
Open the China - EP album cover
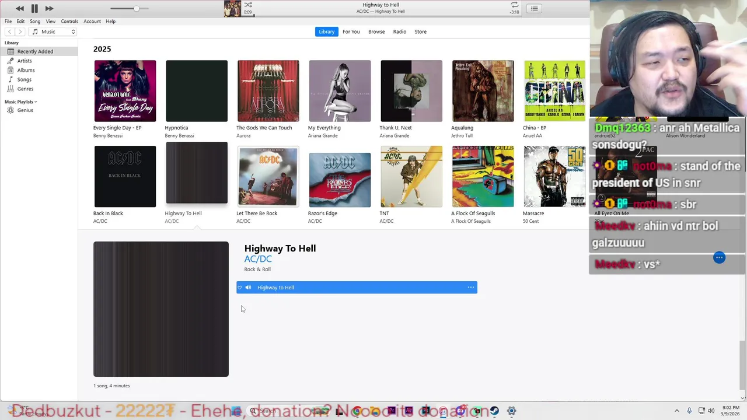point(554,91)
